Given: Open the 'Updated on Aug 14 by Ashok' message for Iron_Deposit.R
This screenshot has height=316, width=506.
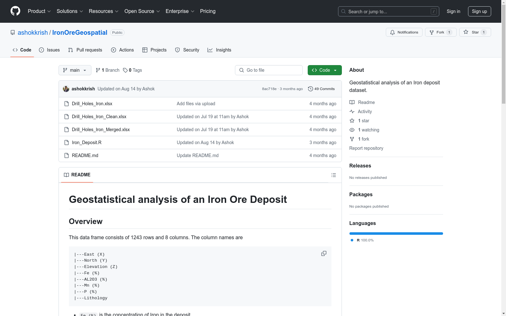Looking at the screenshot, I should click(x=205, y=143).
